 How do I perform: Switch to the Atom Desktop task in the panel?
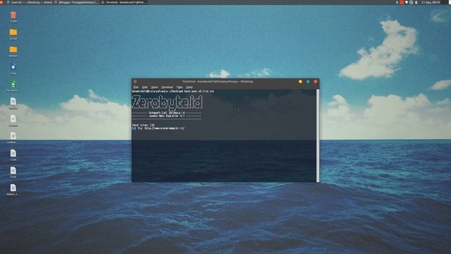[x=30, y=2]
